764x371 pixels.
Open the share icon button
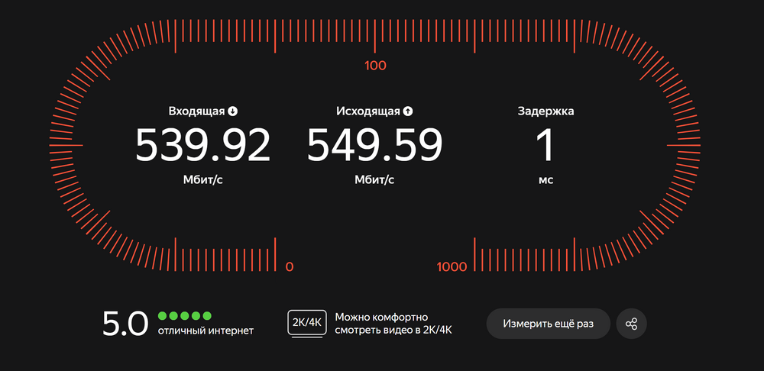click(632, 324)
